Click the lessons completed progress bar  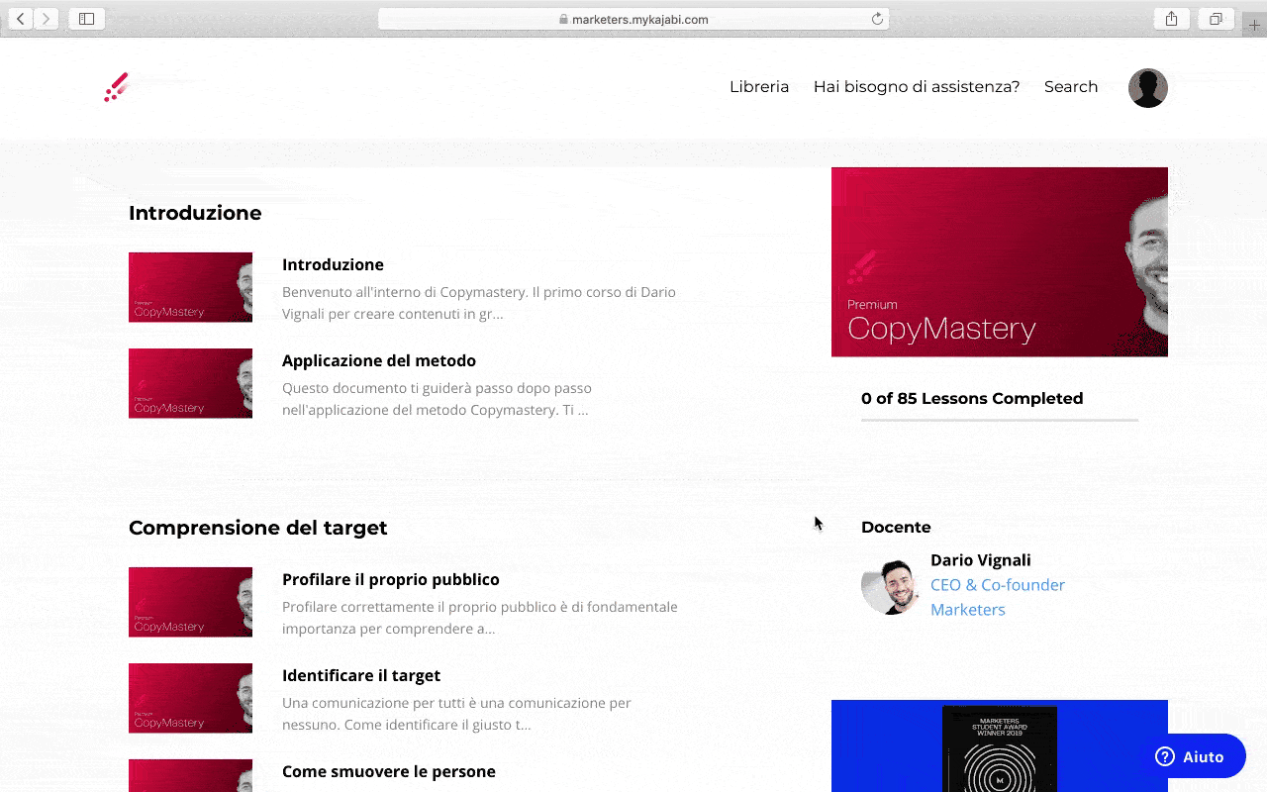(x=1000, y=421)
